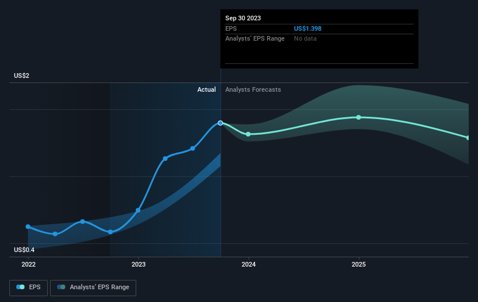Click the 2024 x-axis label
The width and height of the screenshot is (478, 302).
[249, 265]
